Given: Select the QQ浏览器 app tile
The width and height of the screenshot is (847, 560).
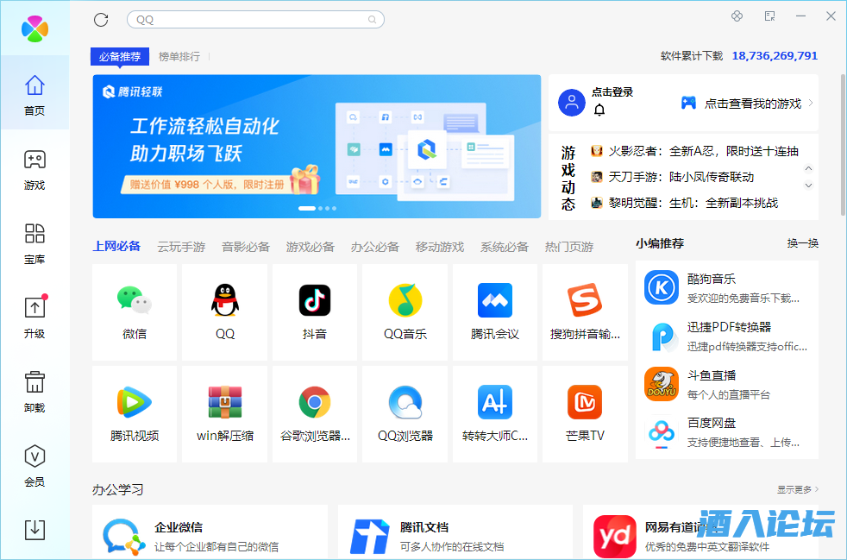Looking at the screenshot, I should [405, 414].
